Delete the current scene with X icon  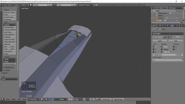tap(75, 5)
